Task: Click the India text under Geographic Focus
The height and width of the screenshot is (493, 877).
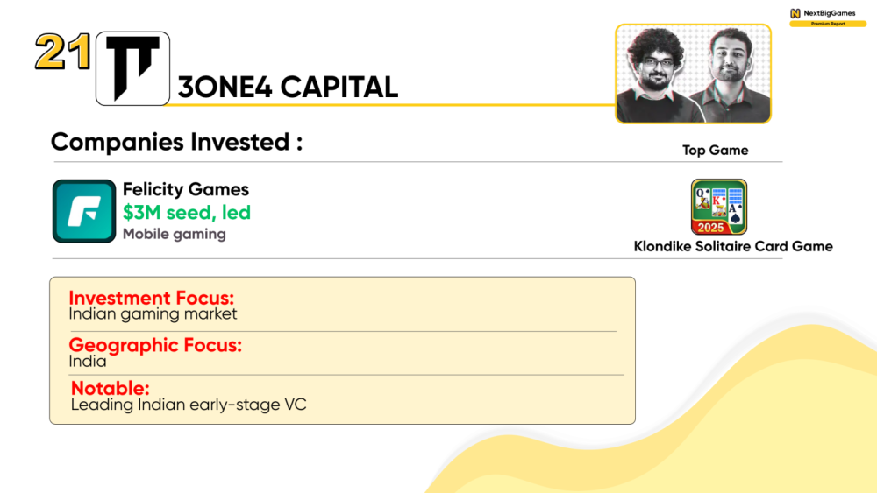Action: (x=88, y=361)
